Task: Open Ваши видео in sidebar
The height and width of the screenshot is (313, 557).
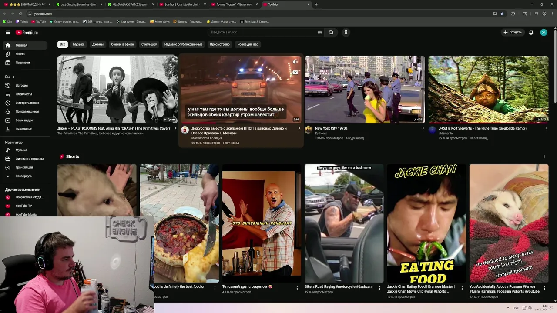Action: coord(25,120)
